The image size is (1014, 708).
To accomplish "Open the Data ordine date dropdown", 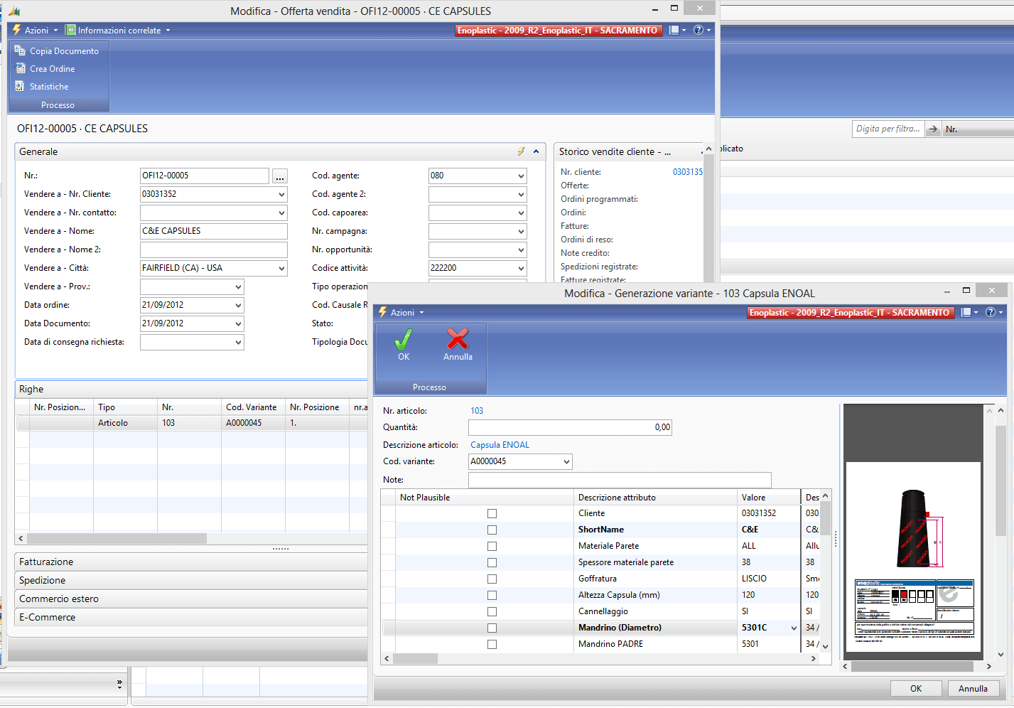I will pyautogui.click(x=238, y=306).
